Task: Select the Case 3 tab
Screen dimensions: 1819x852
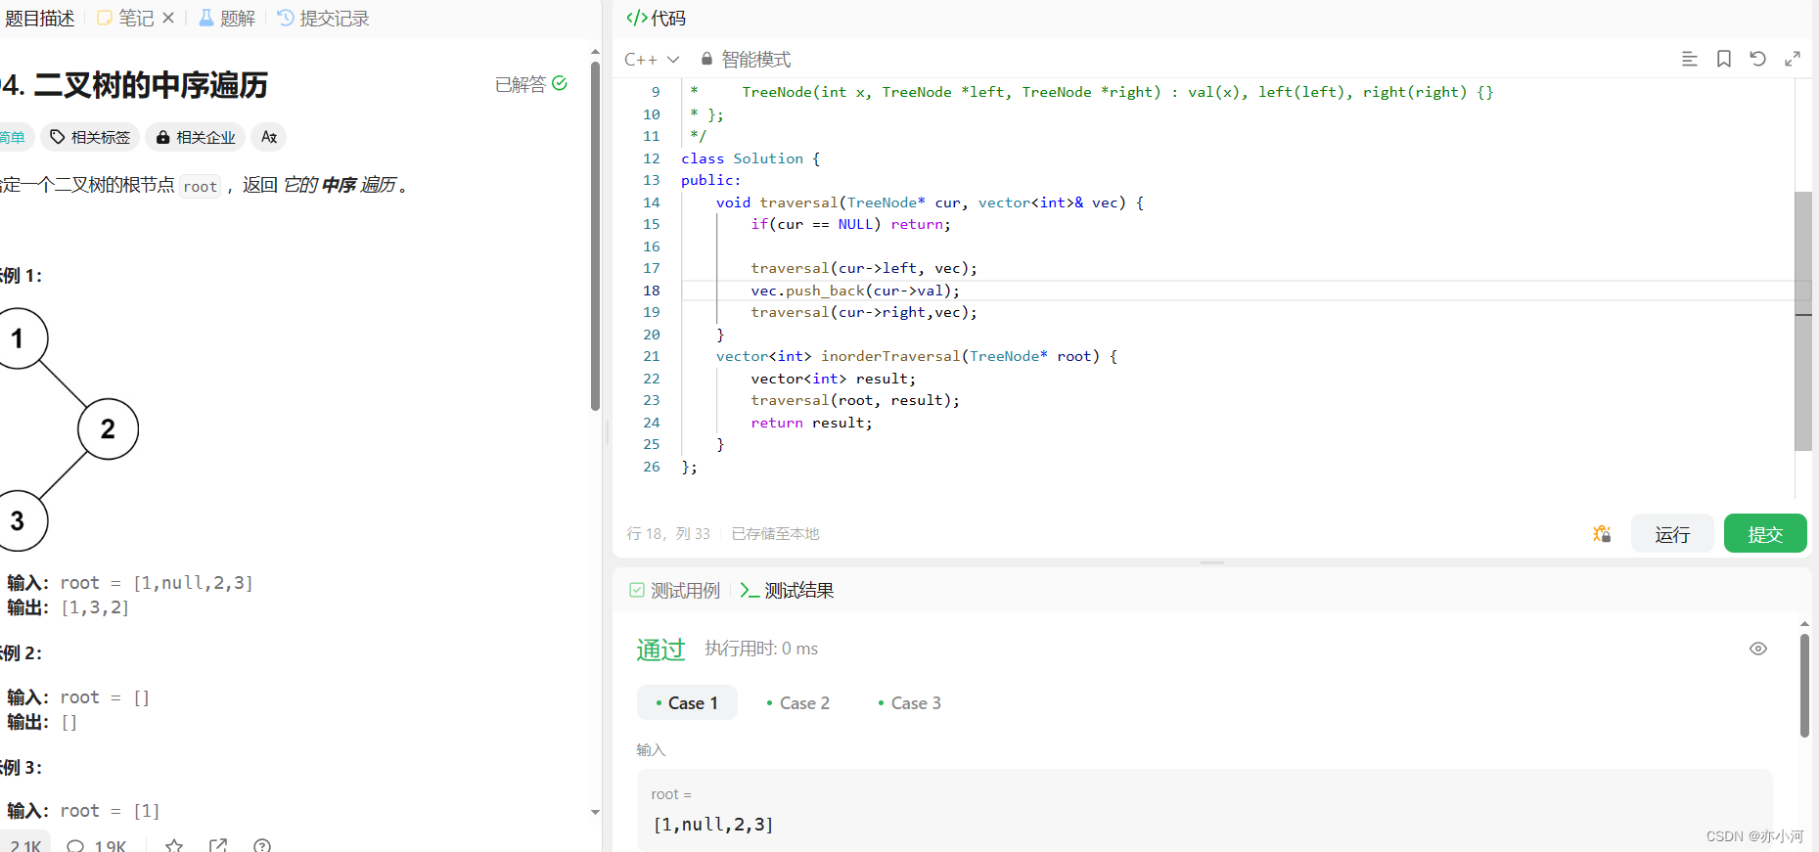Action: click(910, 703)
